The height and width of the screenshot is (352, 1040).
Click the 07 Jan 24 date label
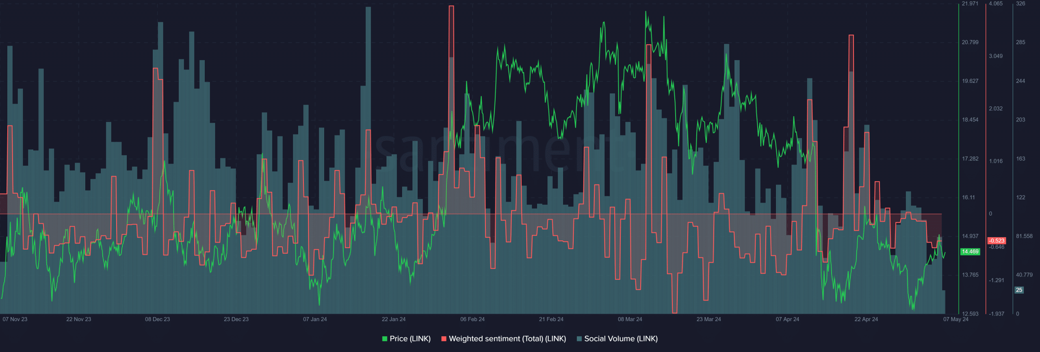[315, 319]
